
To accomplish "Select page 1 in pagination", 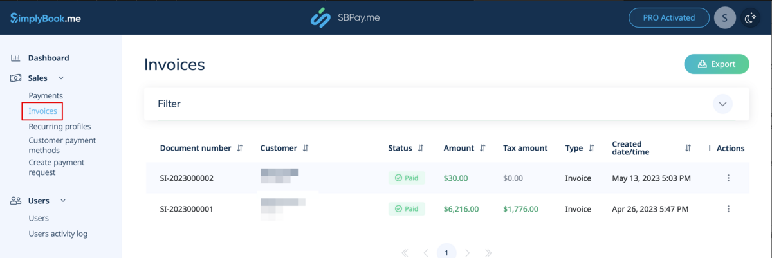I will tap(446, 252).
